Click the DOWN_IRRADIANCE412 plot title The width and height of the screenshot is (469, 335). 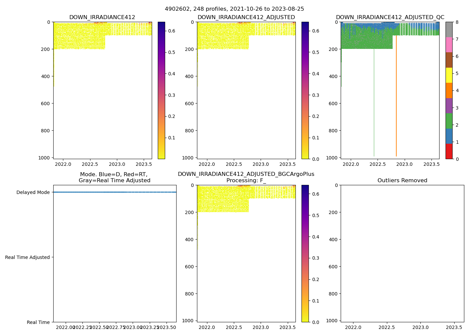[x=102, y=17]
